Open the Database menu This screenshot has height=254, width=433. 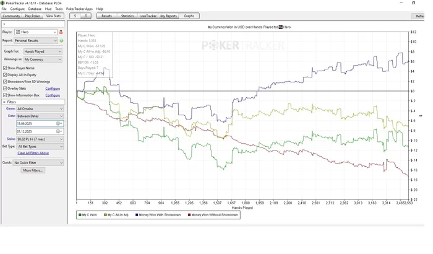pos(35,9)
